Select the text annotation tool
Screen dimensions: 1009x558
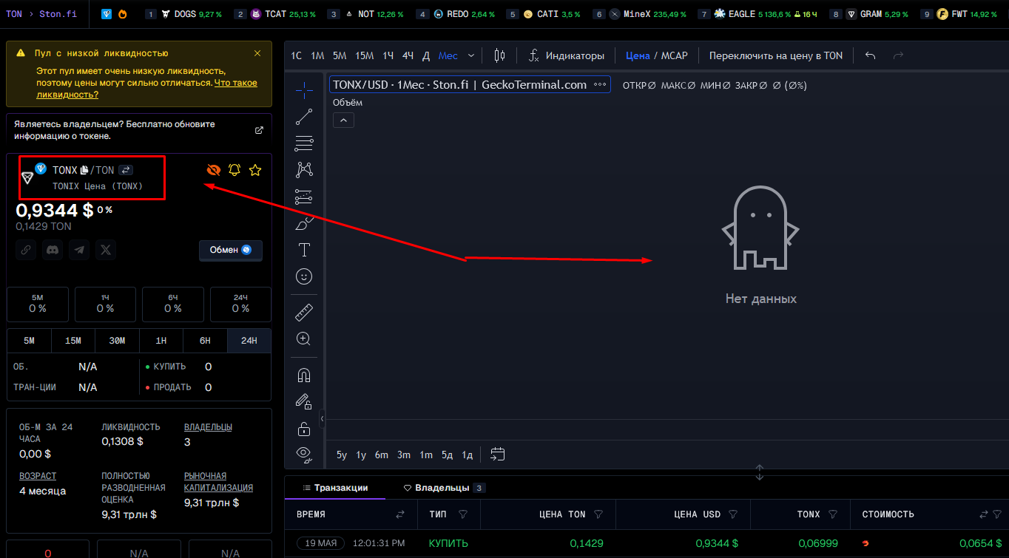point(304,250)
